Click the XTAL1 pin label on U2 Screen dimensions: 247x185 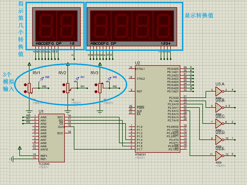[141, 69]
